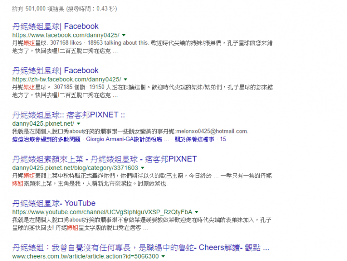The image size is (347, 261).
Task: Expand dropdown arrow next to pixnet blog/category URL
Action: pos(143,168)
